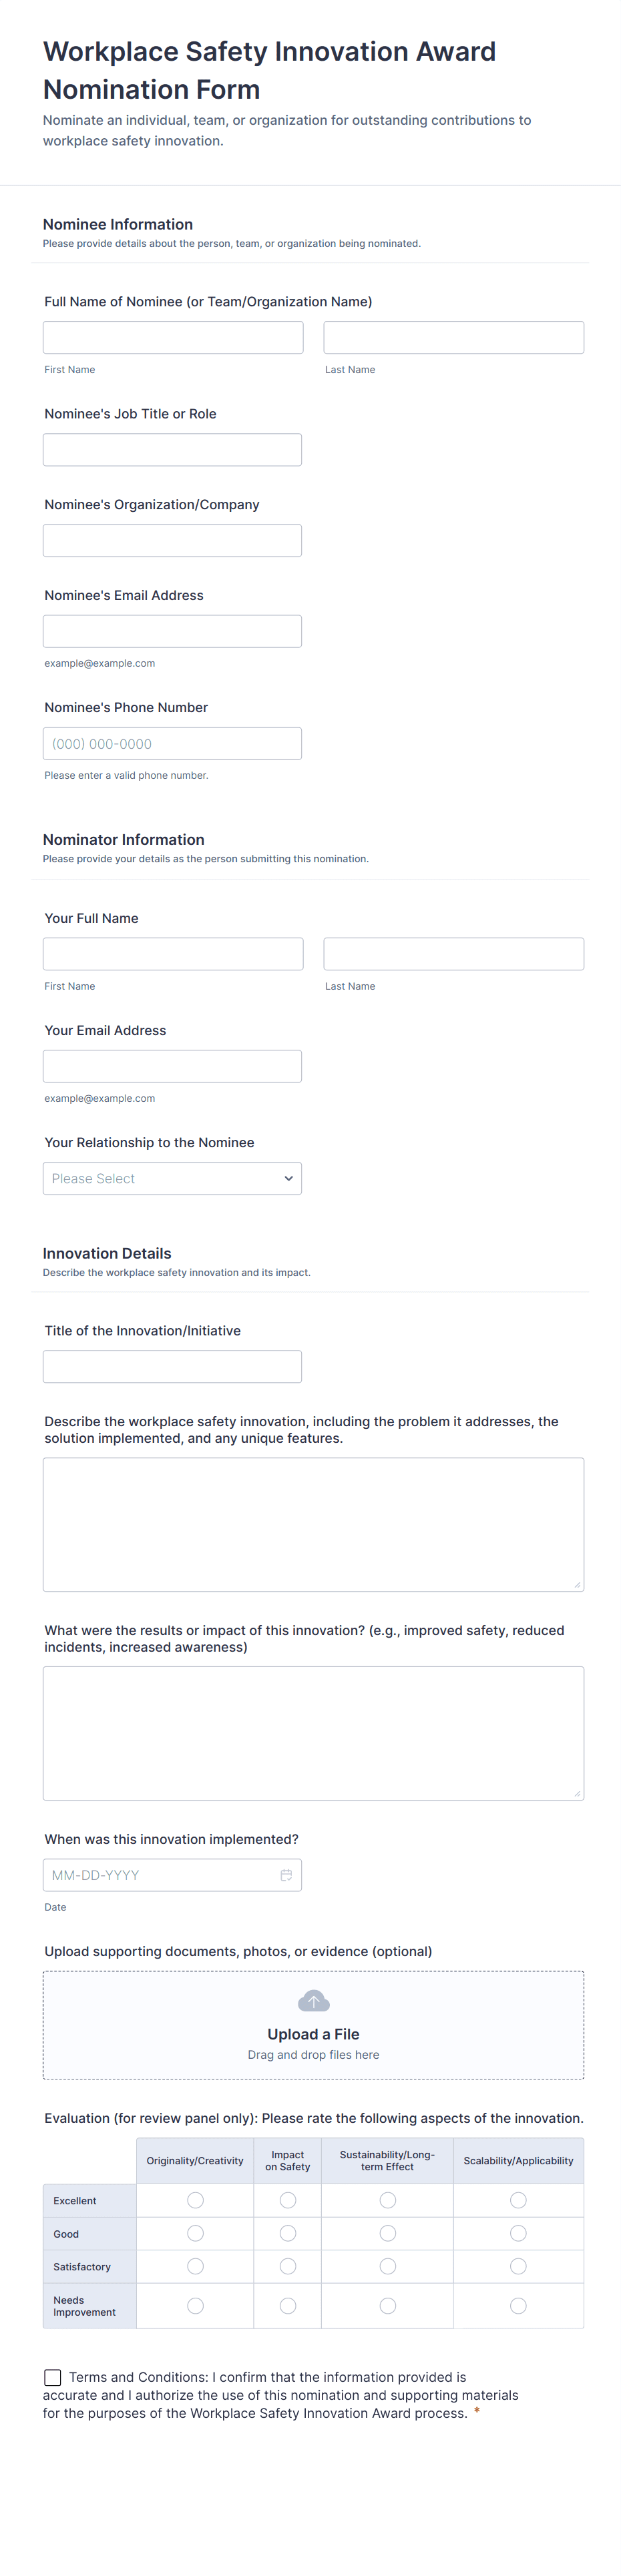Click the nominator's Your Email Address field
The image size is (621, 2576).
[172, 1066]
